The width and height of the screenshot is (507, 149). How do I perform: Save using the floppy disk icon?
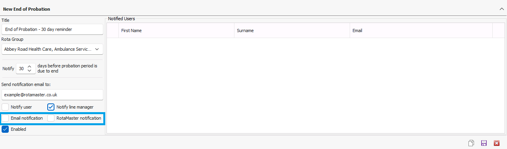click(x=484, y=143)
